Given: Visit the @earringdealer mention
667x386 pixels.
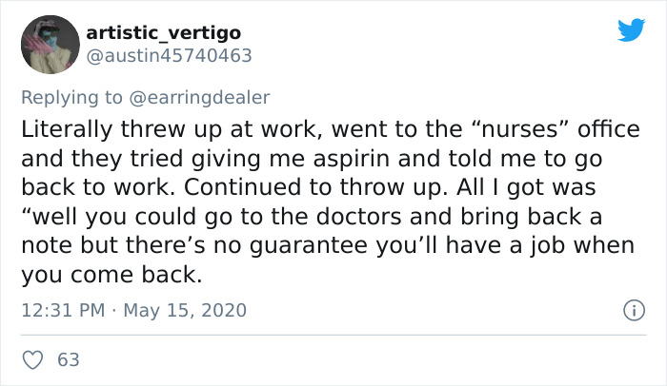Looking at the screenshot, I should 199,98.
